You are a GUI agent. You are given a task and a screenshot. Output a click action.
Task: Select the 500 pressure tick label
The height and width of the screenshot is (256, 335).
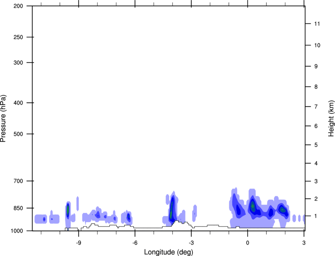pyautogui.click(x=18, y=134)
